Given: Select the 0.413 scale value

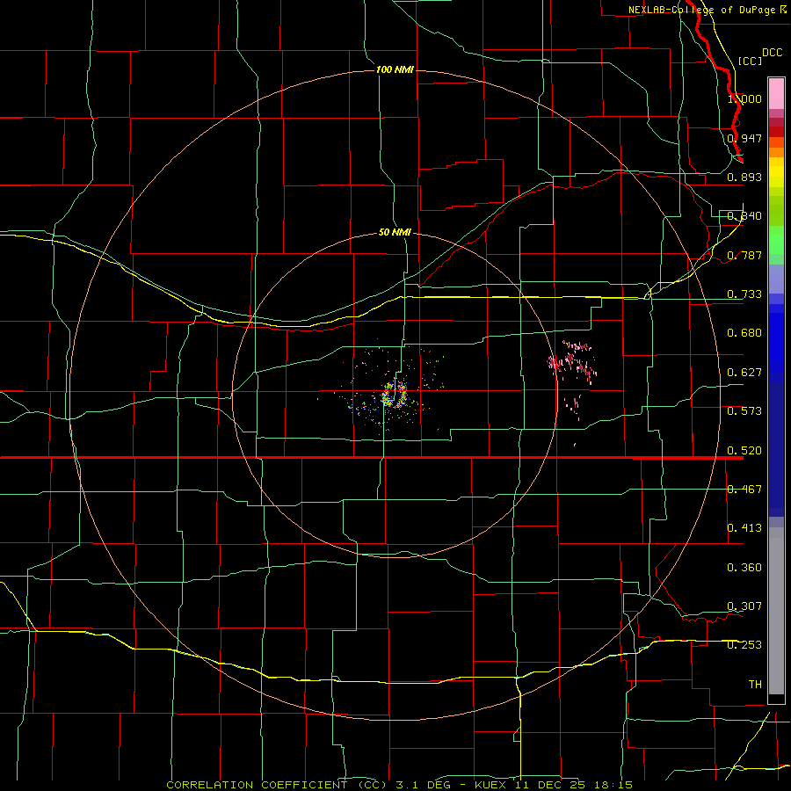Looking at the screenshot, I should pyautogui.click(x=744, y=528).
